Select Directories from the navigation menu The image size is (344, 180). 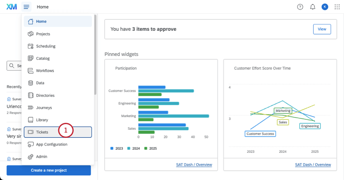(45, 95)
